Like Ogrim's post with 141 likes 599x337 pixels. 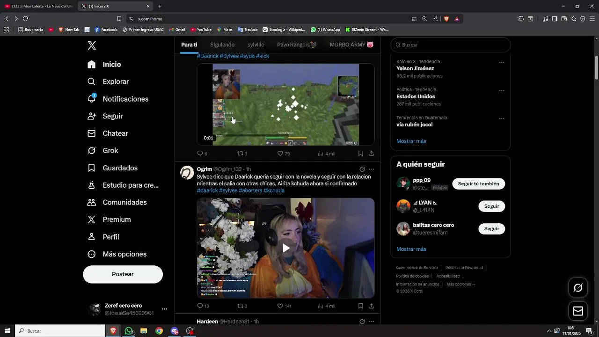[x=285, y=306]
